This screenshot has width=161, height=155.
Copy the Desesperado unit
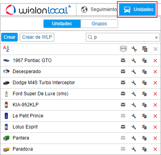click(x=144, y=72)
